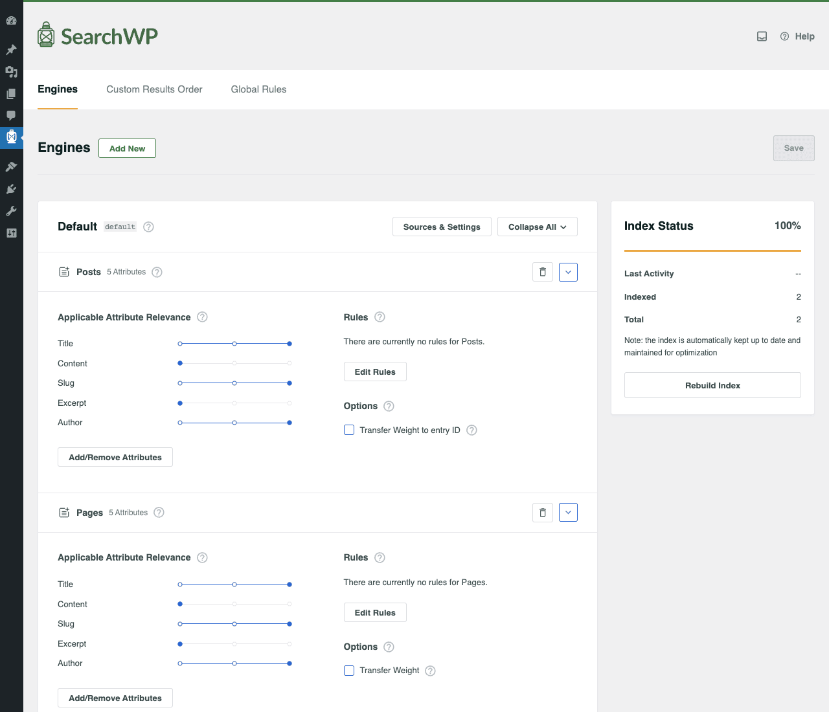Click the Posts source document icon
The height and width of the screenshot is (712, 829).
(x=64, y=272)
